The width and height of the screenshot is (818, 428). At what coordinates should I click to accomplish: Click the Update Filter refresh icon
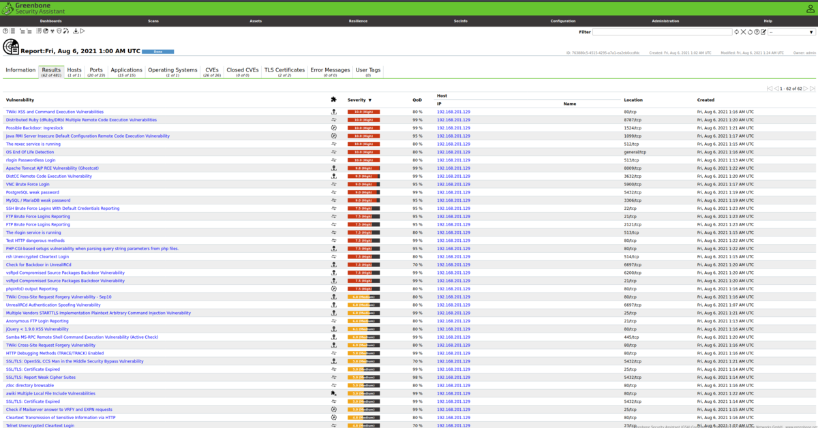[736, 31]
